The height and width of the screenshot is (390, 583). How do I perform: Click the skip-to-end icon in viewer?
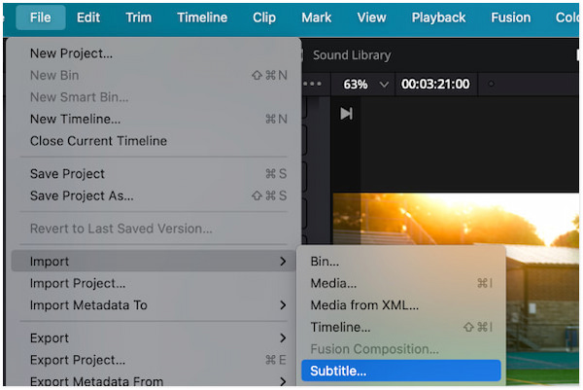point(346,114)
